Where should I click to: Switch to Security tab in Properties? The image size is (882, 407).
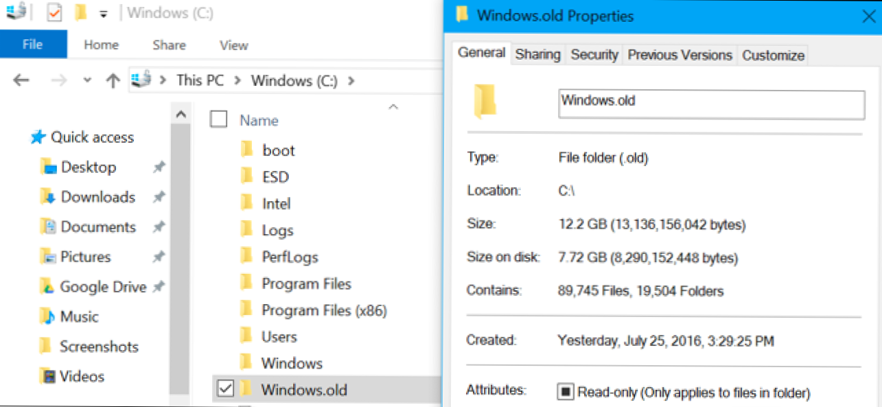594,55
